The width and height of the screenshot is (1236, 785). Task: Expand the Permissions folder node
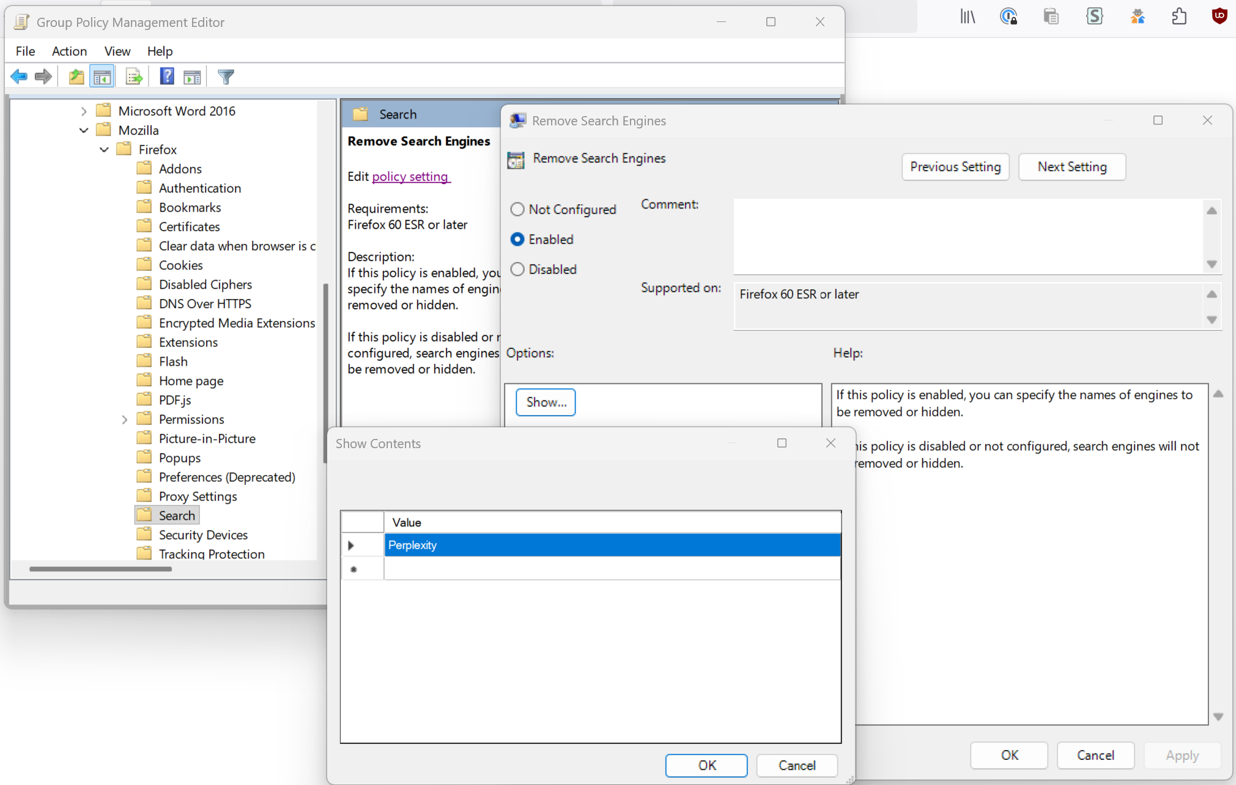[x=124, y=419]
